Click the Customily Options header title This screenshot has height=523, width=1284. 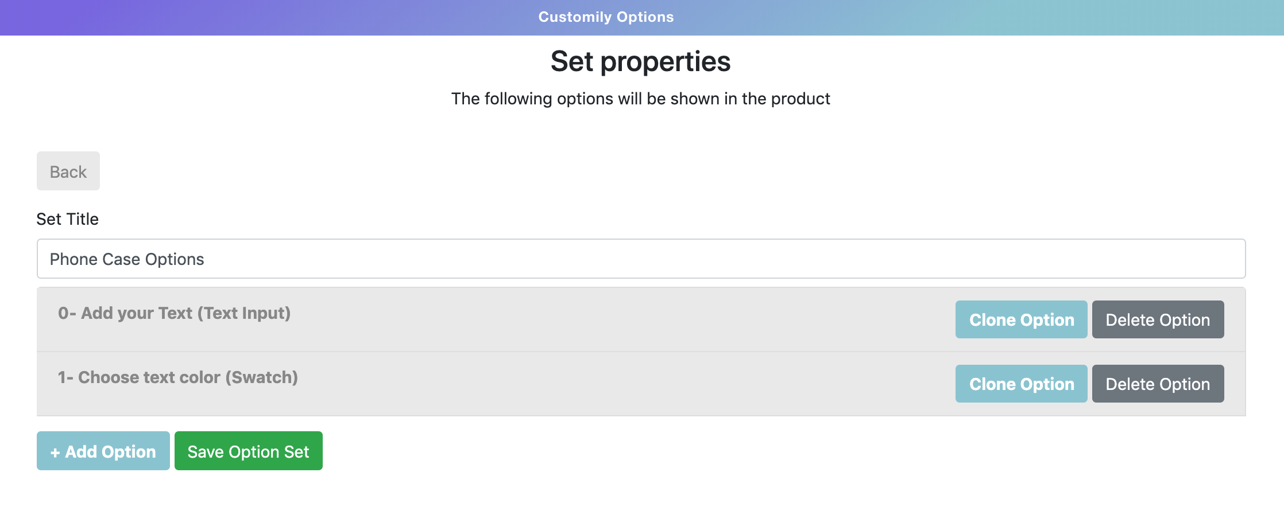(606, 17)
